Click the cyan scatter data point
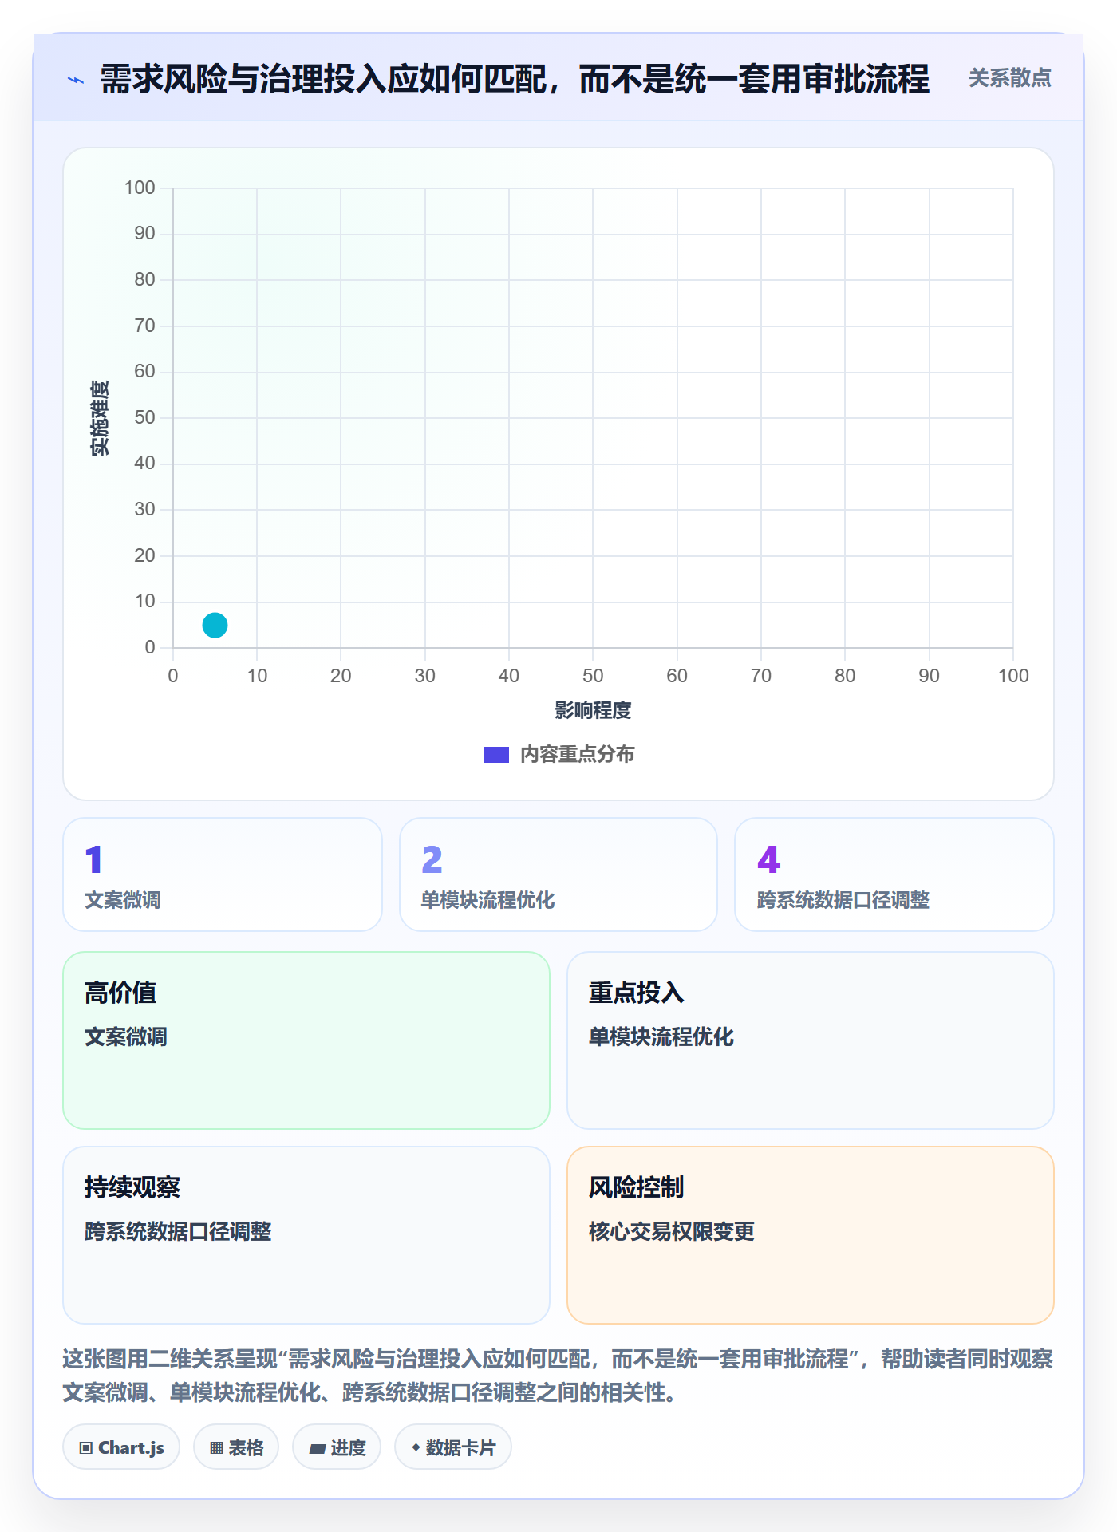Image resolution: width=1117 pixels, height=1532 pixels. 215,625
